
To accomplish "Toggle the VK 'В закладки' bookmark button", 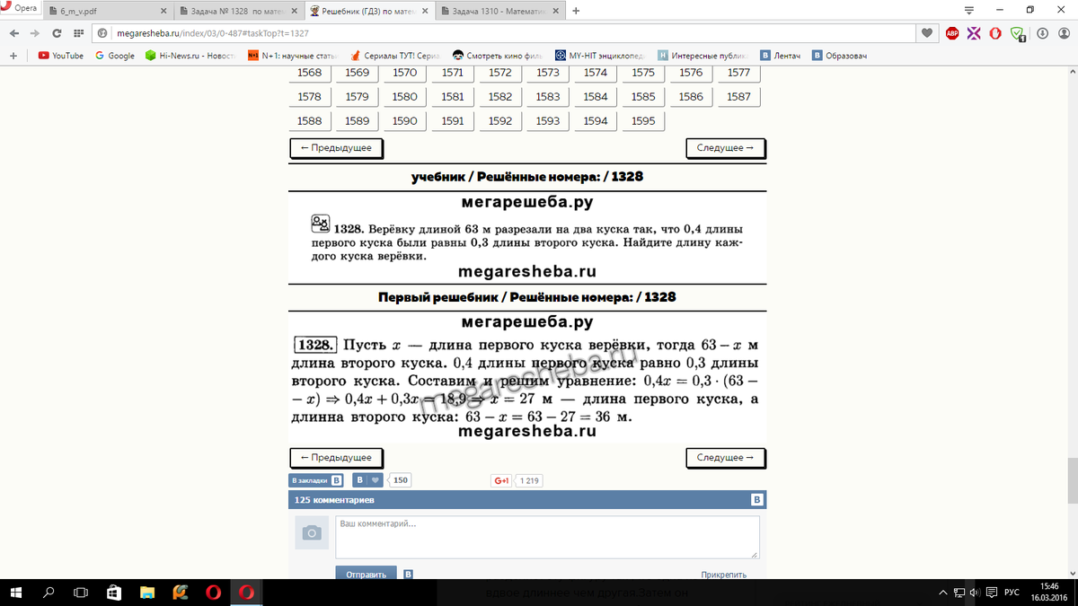I will click(315, 480).
